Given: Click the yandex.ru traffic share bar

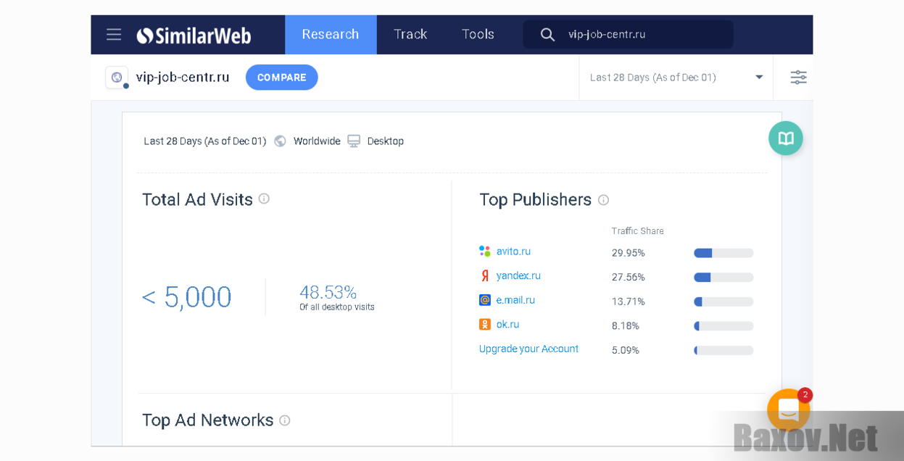Looking at the screenshot, I should 723,278.
